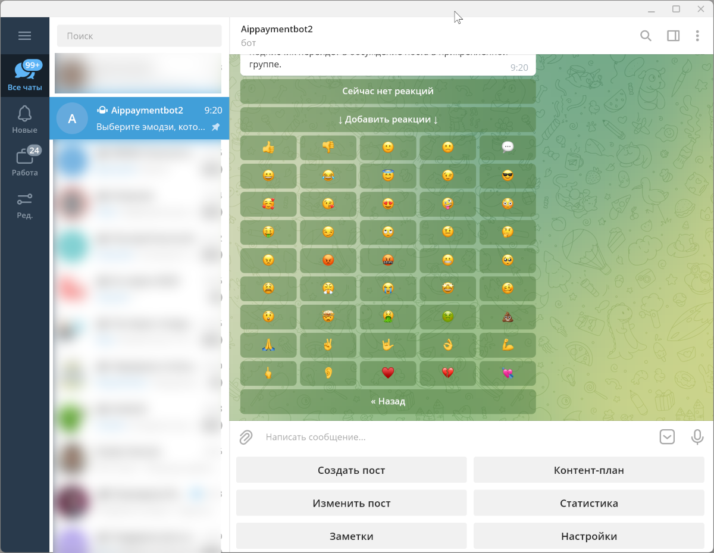Click the Сейчас нет реакций button

[388, 92]
